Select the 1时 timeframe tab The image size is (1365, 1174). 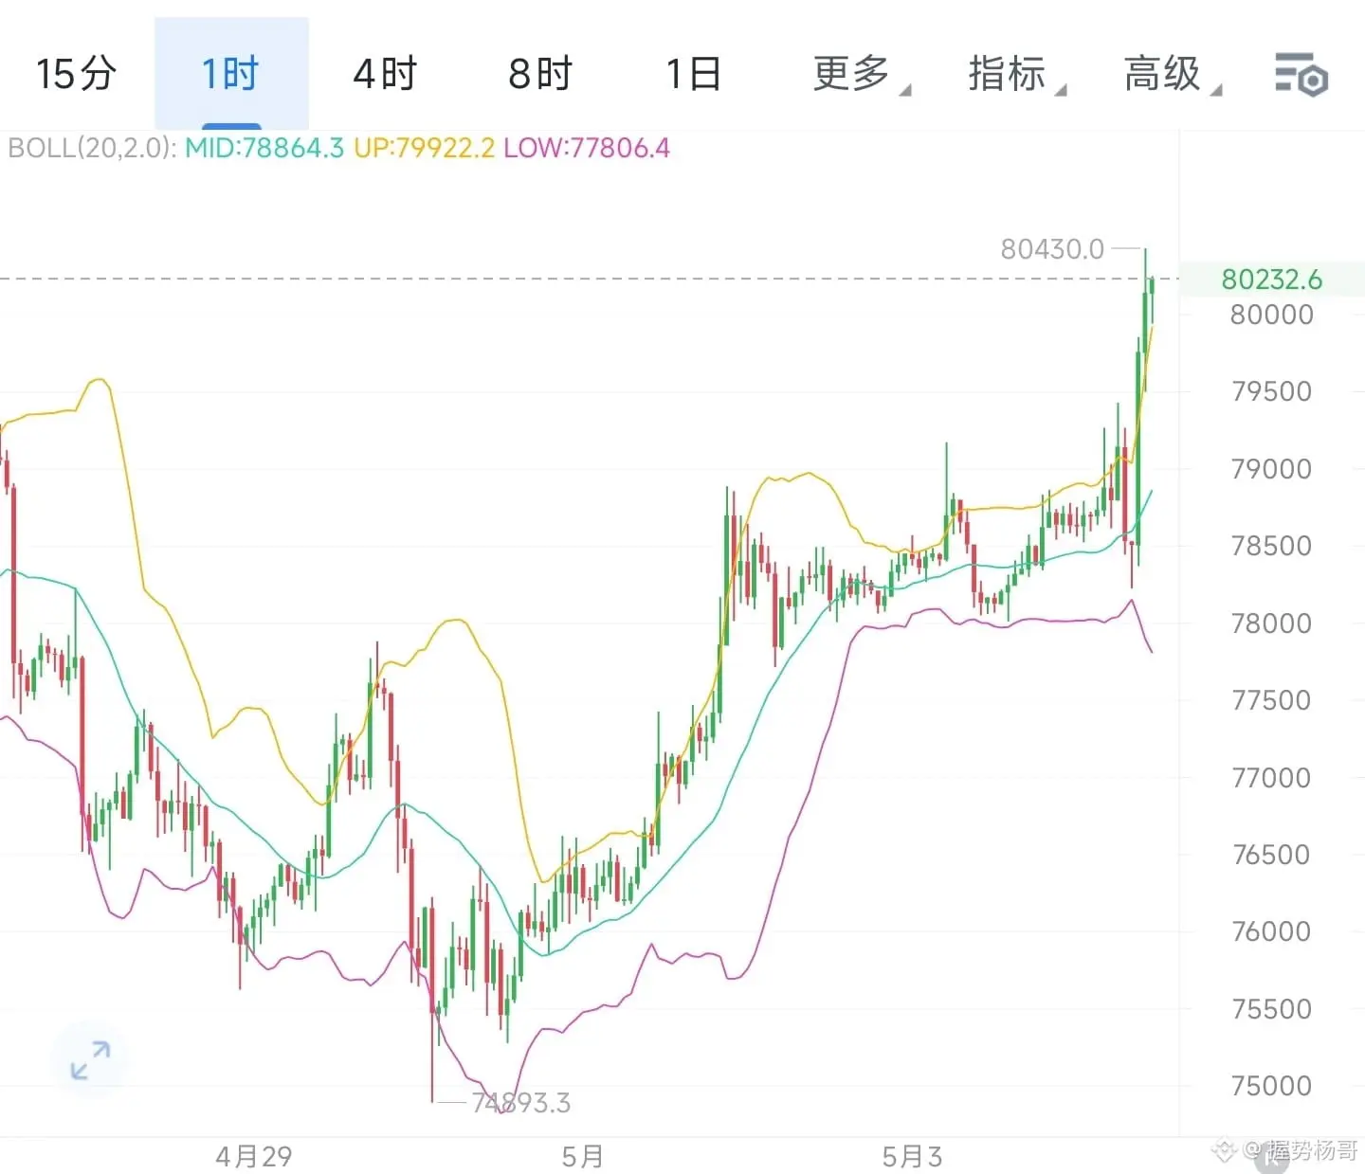[231, 74]
